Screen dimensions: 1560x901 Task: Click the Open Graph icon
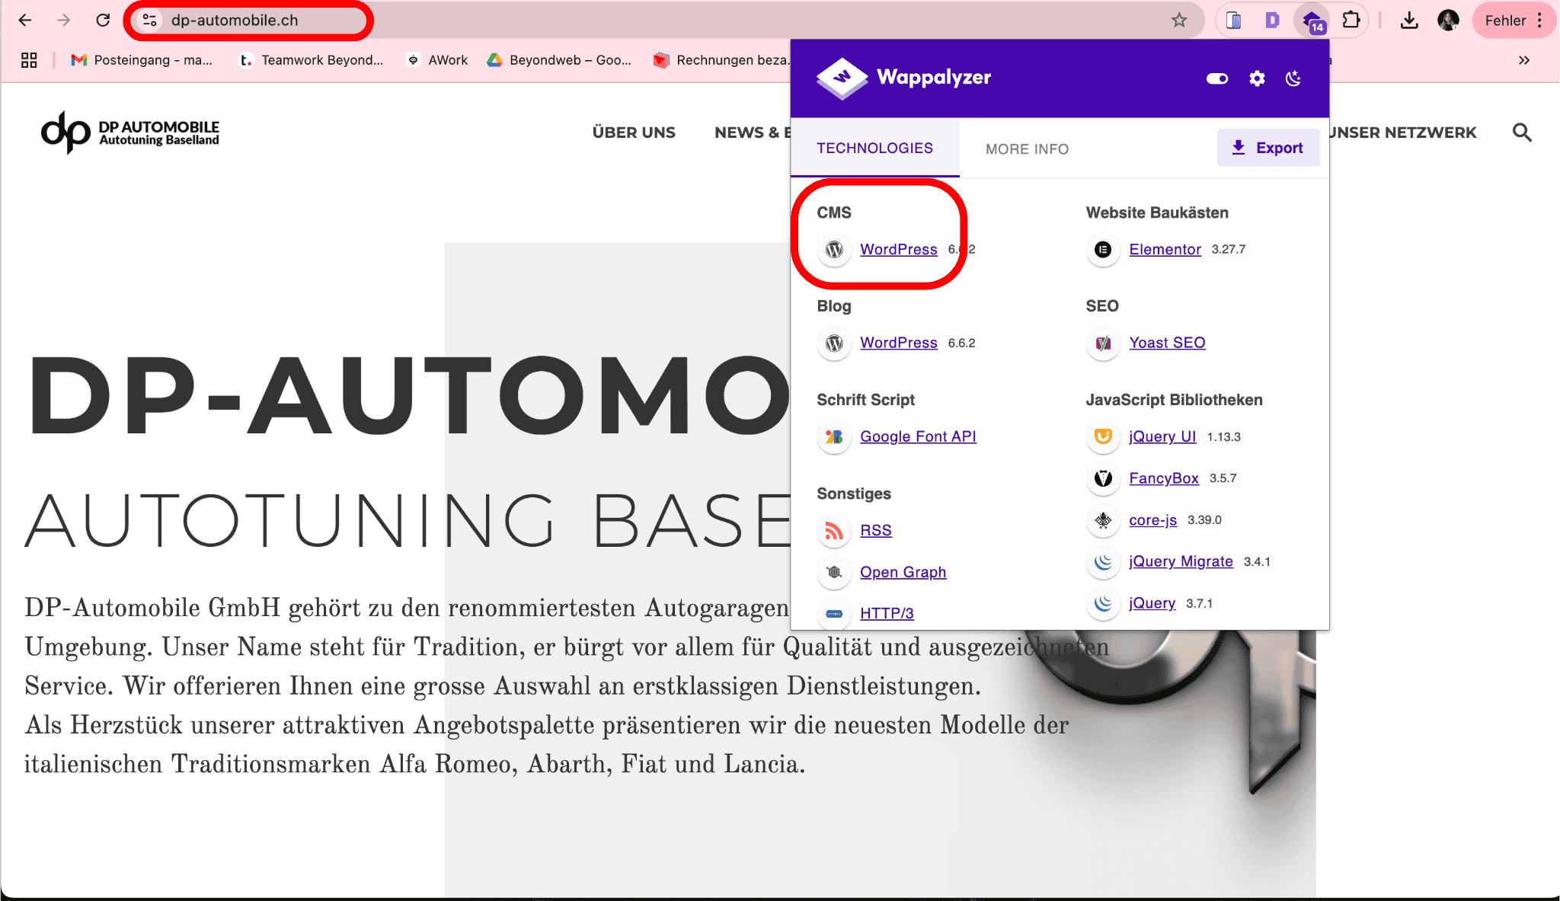click(834, 572)
